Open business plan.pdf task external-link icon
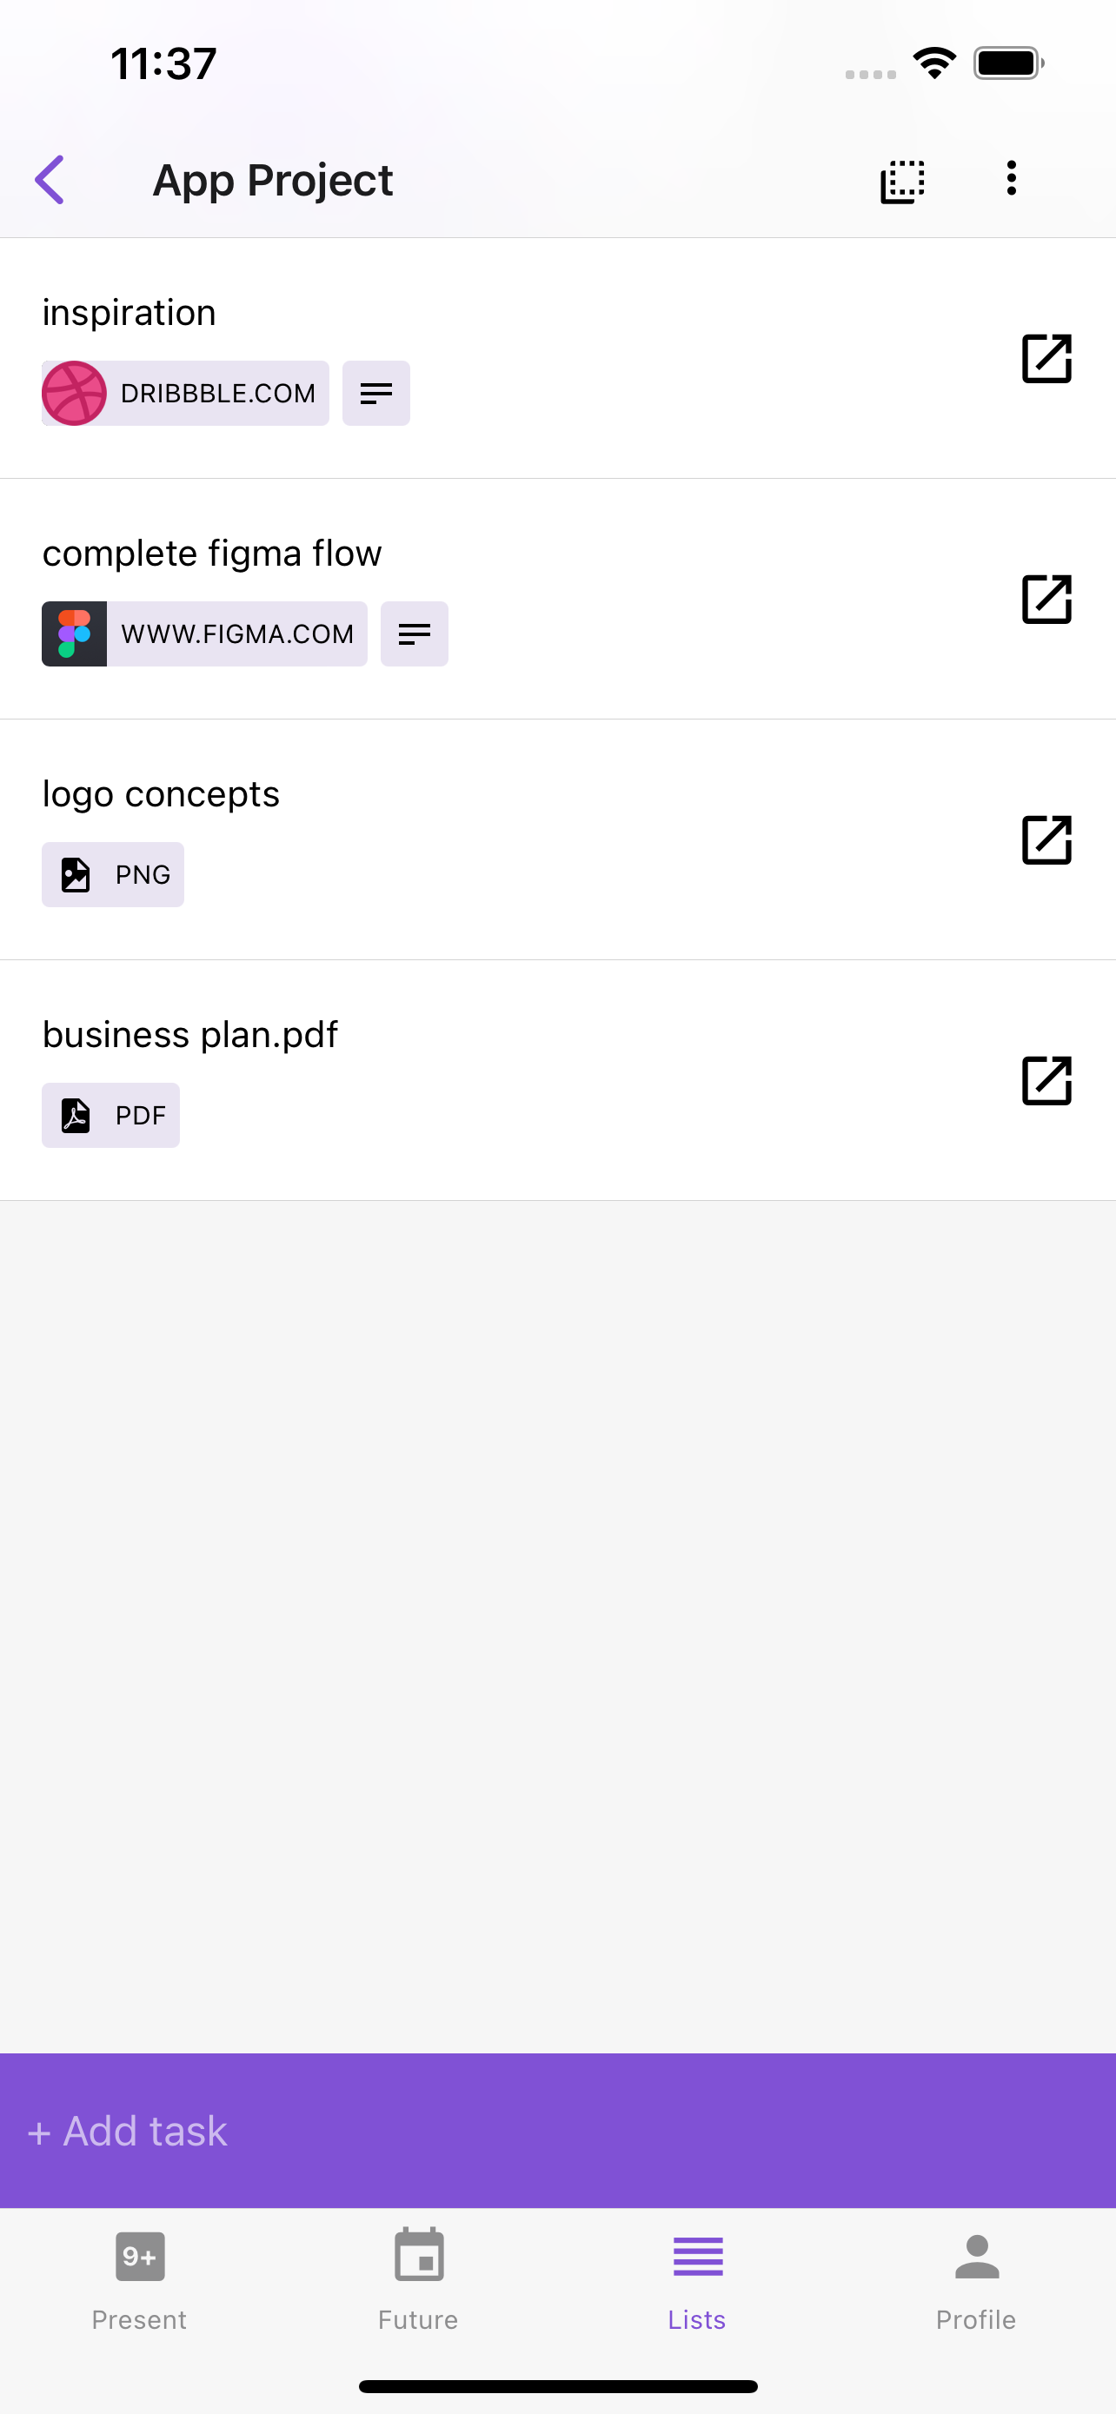This screenshot has height=2414, width=1116. point(1046,1080)
